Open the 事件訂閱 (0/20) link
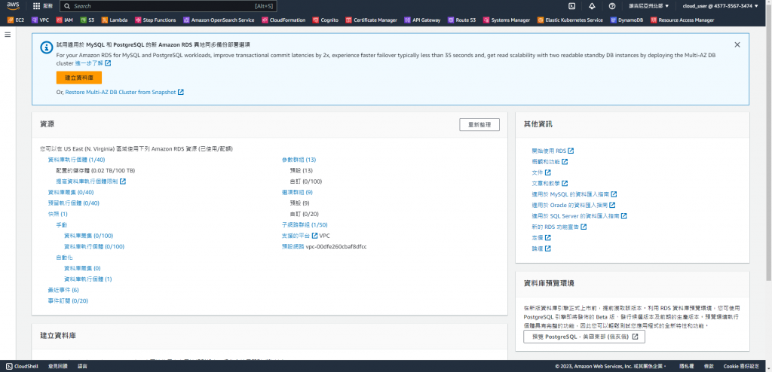772x372 pixels. (68, 300)
